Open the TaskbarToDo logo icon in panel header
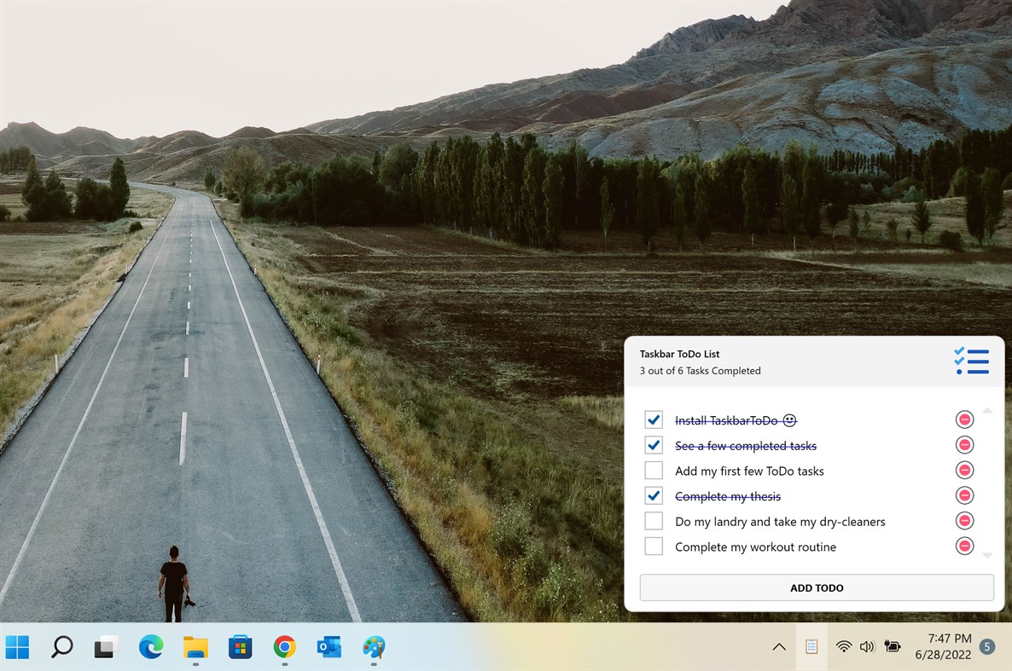1012x671 pixels. [x=972, y=362]
